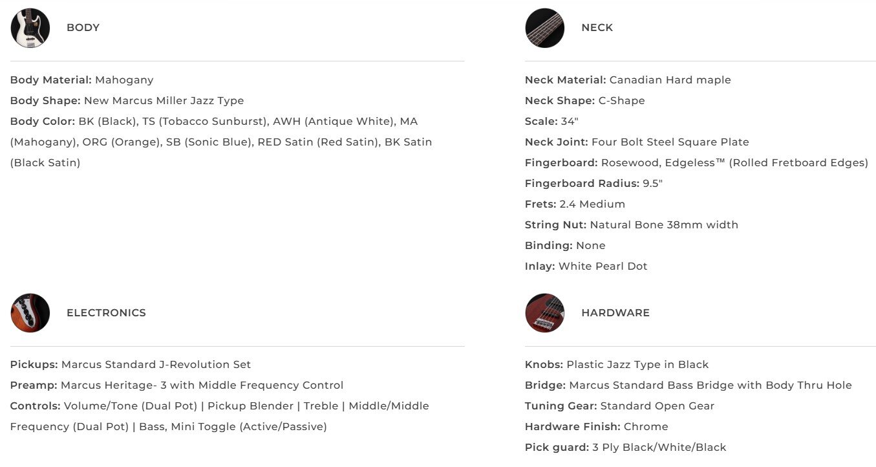Select the ELECTRONICS section heading
Image resolution: width=876 pixels, height=467 pixels.
tap(106, 313)
